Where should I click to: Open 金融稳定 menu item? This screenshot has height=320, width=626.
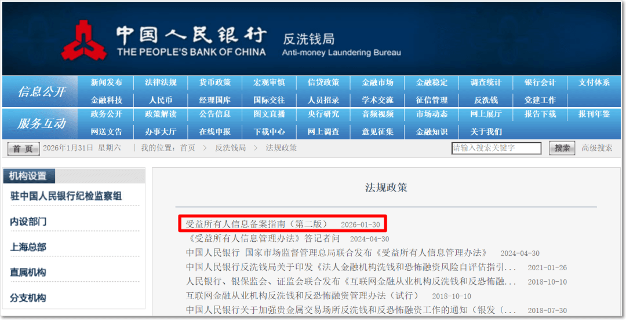click(432, 83)
